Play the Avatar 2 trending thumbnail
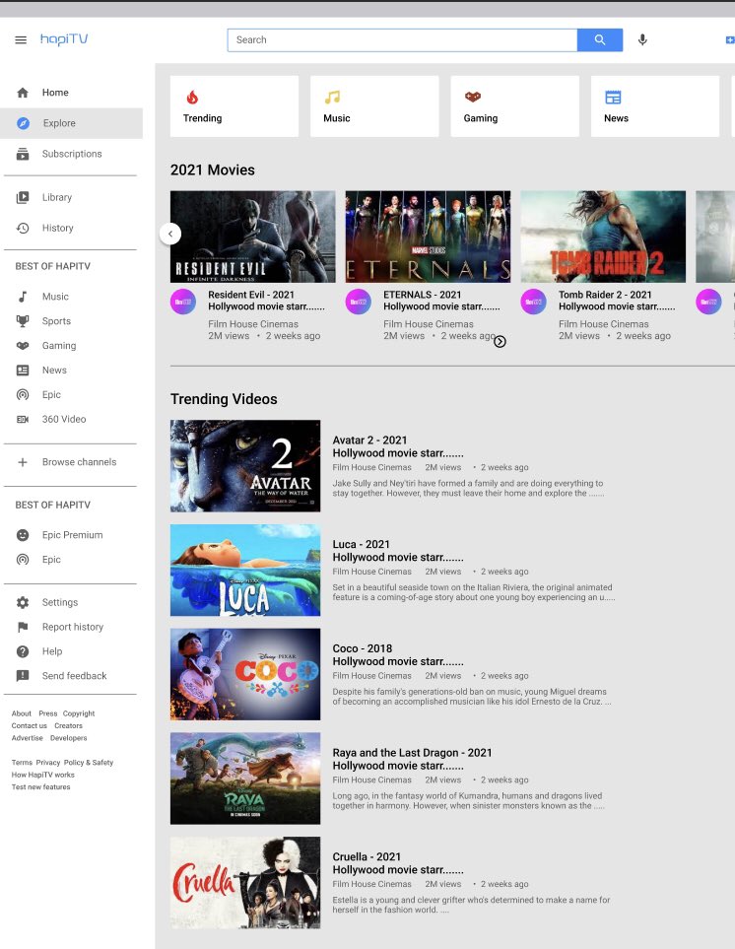The image size is (735, 949). click(245, 466)
